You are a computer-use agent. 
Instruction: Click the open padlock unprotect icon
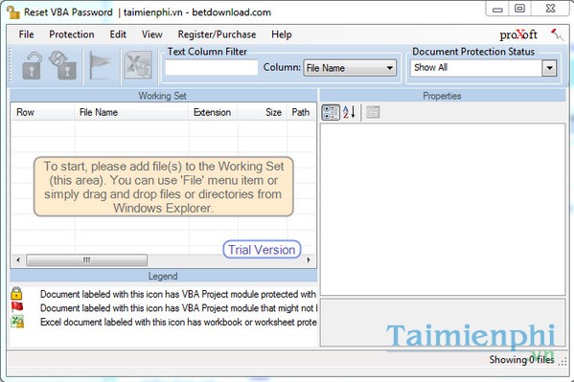(x=32, y=66)
